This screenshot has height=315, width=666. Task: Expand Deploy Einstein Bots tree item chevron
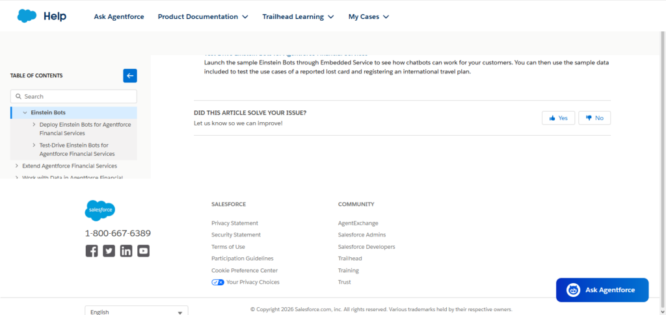[34, 125]
